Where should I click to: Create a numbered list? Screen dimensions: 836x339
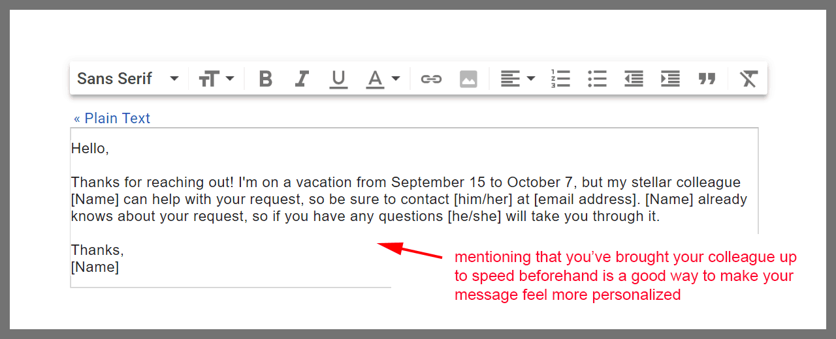point(560,79)
